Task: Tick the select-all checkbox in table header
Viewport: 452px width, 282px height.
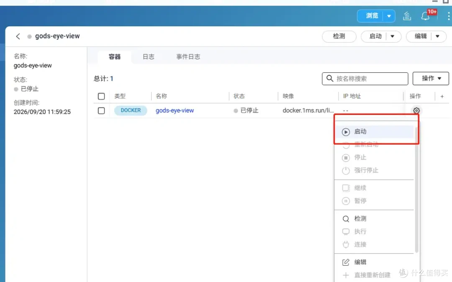Action: pyautogui.click(x=101, y=97)
